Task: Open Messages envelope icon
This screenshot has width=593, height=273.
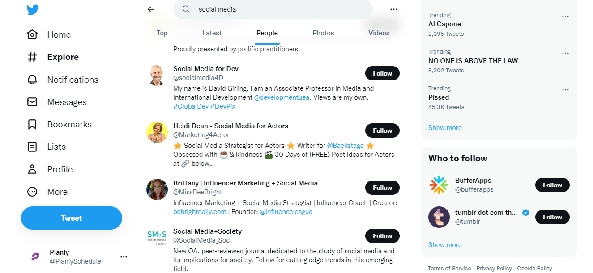Action: tap(32, 102)
